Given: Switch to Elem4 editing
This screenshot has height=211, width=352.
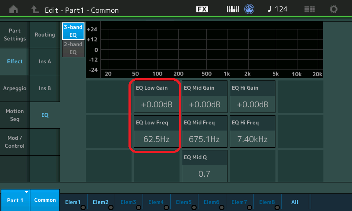Looking at the screenshot, I should click(156, 202).
